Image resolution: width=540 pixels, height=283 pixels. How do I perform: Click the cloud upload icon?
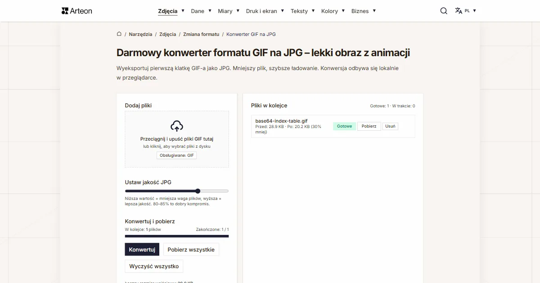point(177,126)
